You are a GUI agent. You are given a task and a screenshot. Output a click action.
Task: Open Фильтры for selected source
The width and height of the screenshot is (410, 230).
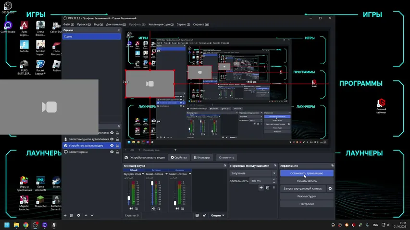point(202,158)
